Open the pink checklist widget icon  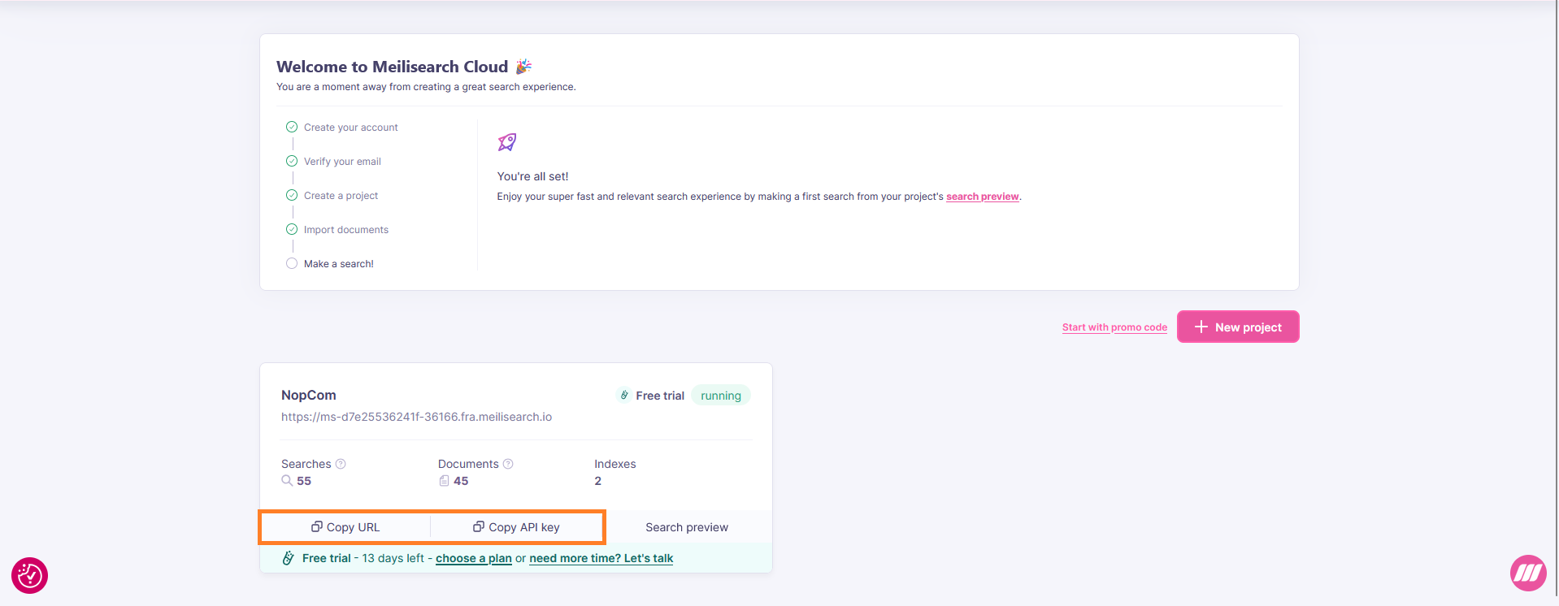tap(30, 575)
